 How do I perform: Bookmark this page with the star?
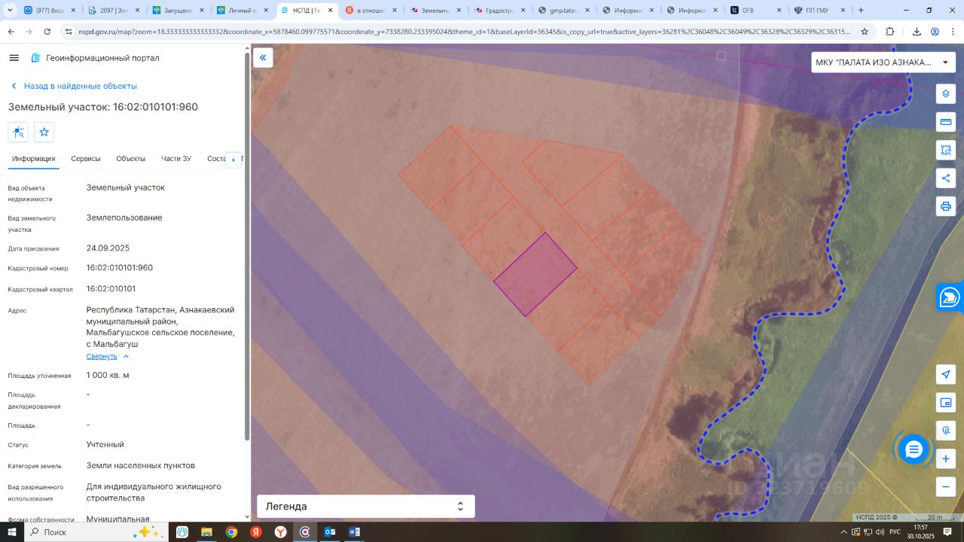pyautogui.click(x=865, y=32)
